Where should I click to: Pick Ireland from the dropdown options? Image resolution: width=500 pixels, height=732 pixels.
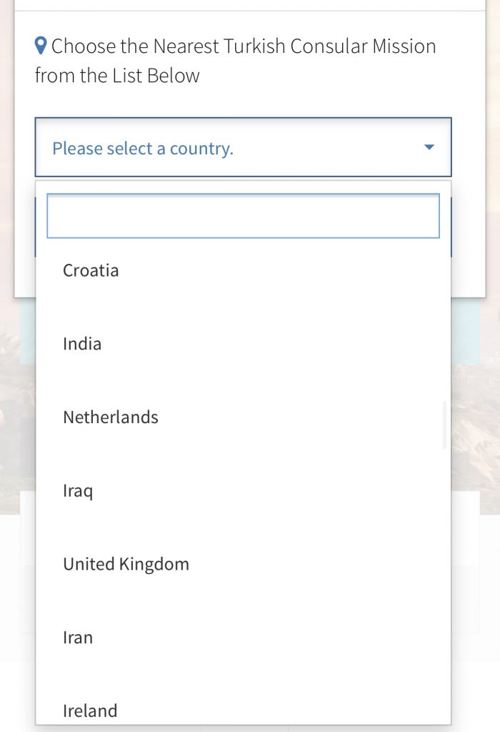90,711
